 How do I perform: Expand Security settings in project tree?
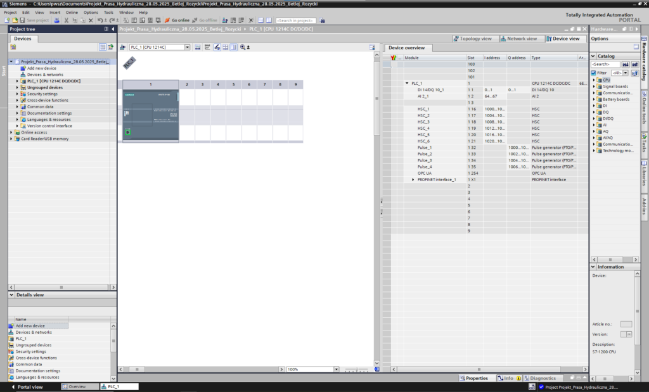coord(17,94)
